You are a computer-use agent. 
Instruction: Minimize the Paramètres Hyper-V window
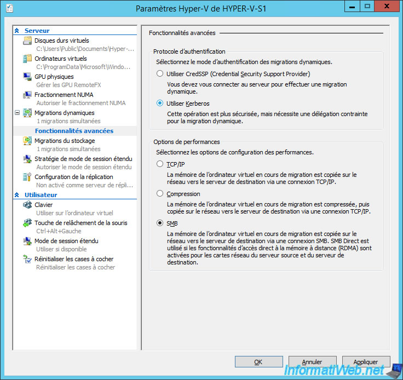(352, 6)
